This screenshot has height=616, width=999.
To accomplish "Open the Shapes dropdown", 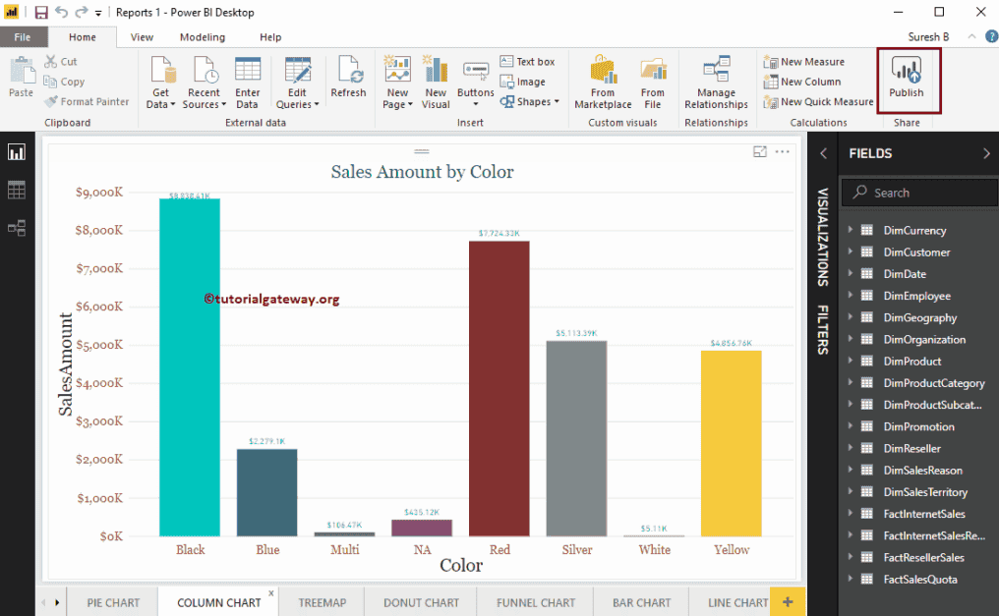I will (529, 101).
